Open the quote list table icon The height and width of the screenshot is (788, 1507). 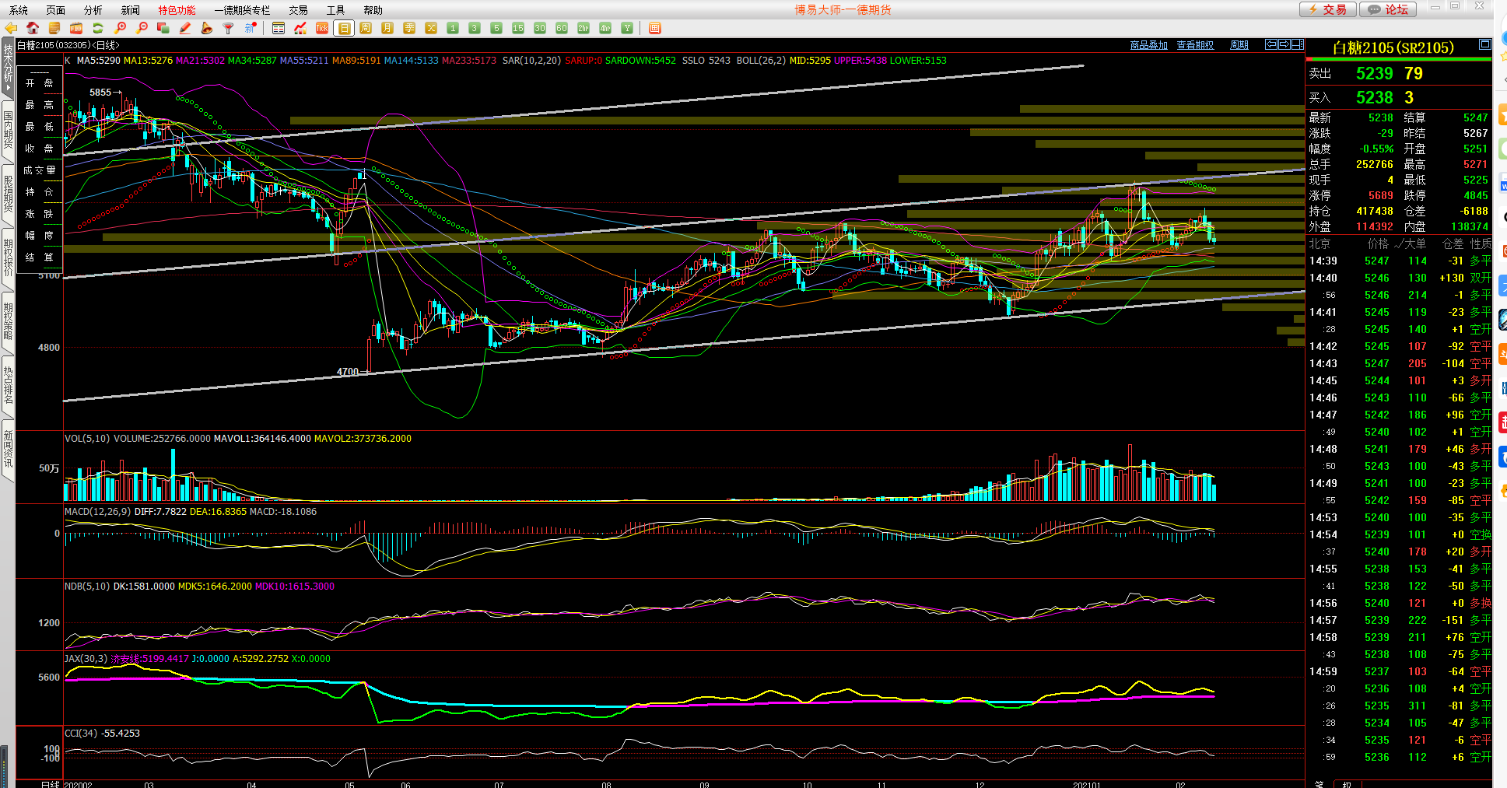tap(279, 28)
